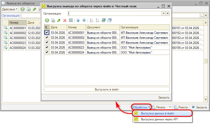The width and height of the screenshot is (210, 124).
Task: Click the check-all boxes icon in the dialog toolbar
Action: [x=103, y=20]
